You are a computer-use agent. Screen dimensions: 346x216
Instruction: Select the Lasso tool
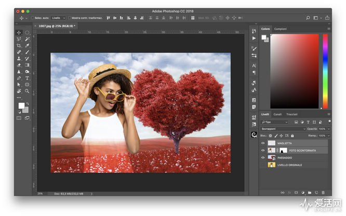click(x=19, y=39)
